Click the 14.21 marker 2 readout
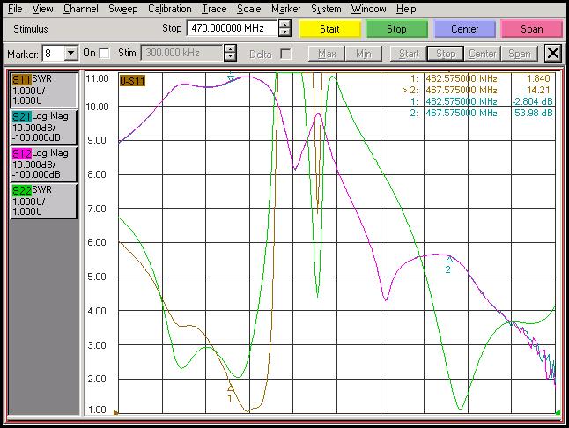 [x=539, y=90]
